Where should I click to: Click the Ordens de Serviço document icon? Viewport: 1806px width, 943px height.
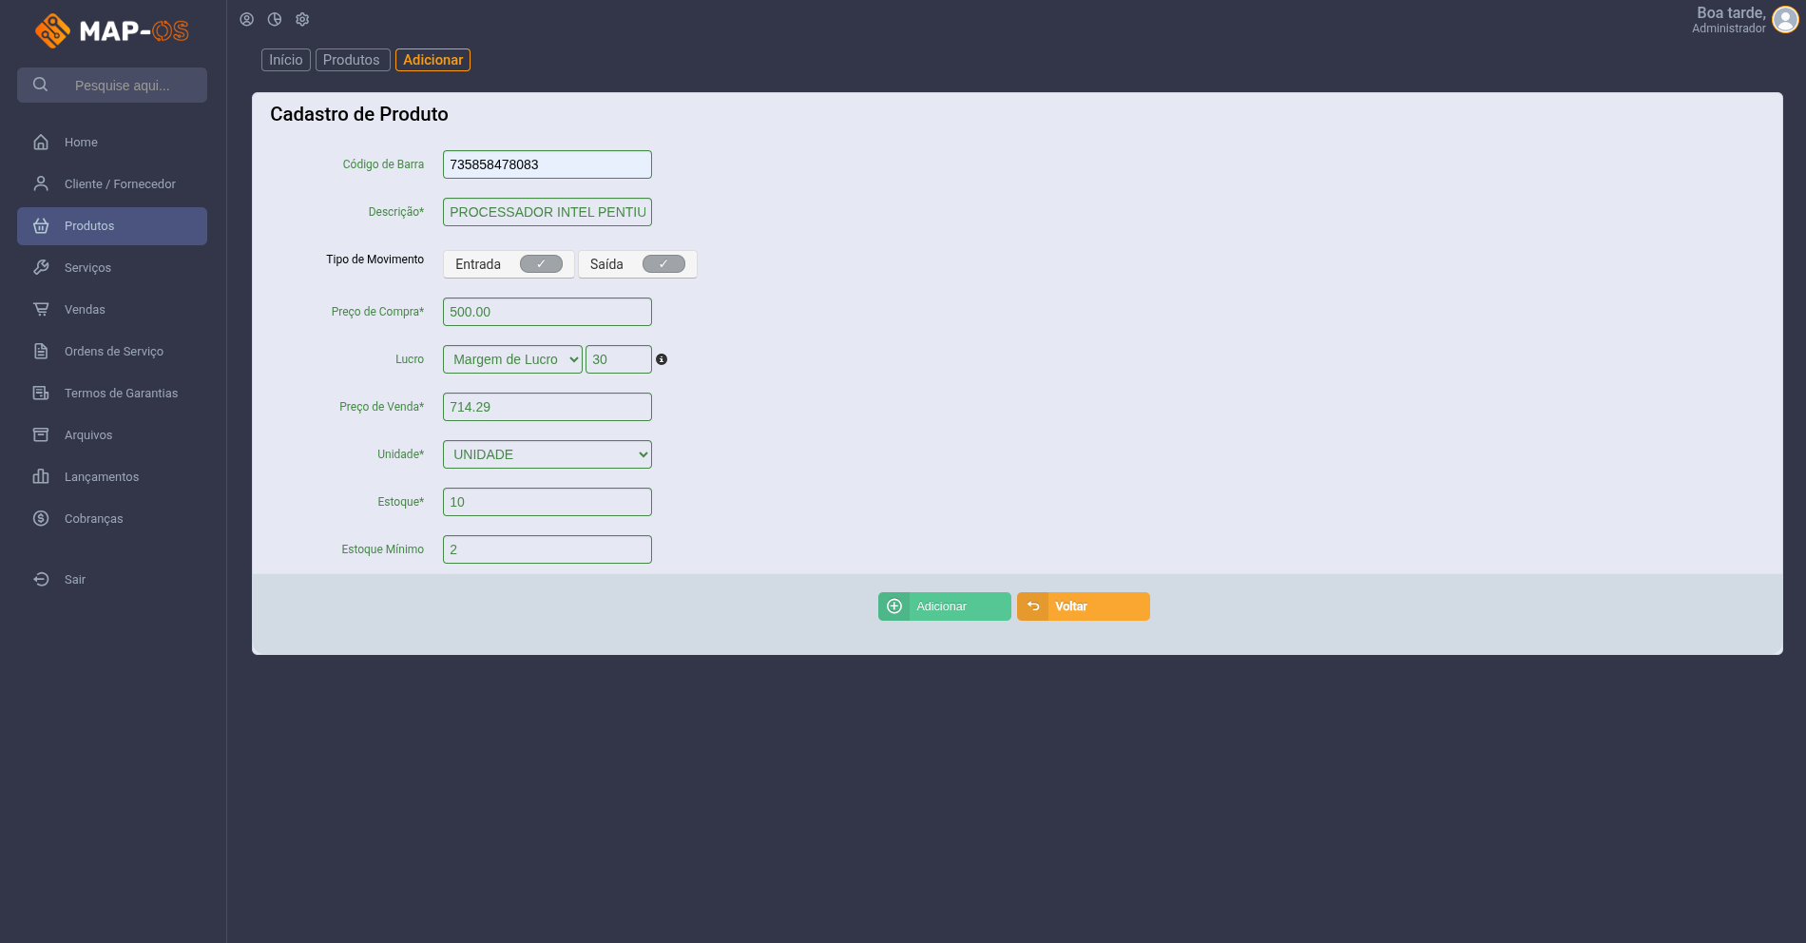(41, 351)
